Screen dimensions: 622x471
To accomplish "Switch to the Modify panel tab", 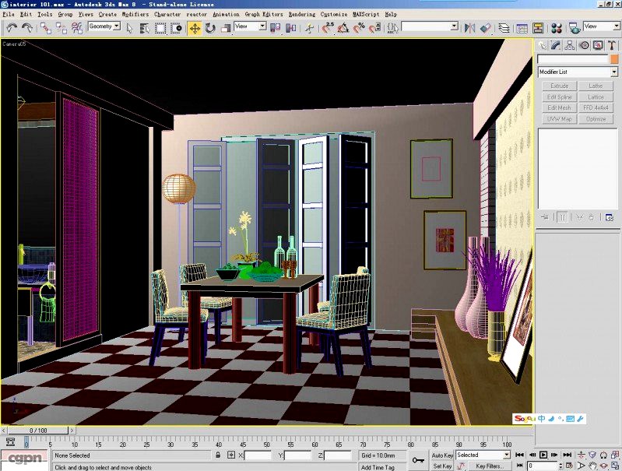I will coord(556,45).
